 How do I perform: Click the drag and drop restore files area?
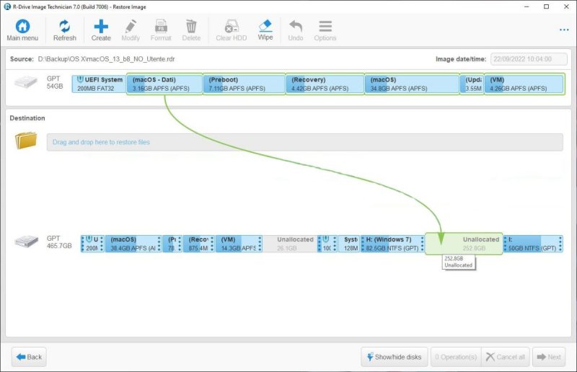click(x=304, y=142)
